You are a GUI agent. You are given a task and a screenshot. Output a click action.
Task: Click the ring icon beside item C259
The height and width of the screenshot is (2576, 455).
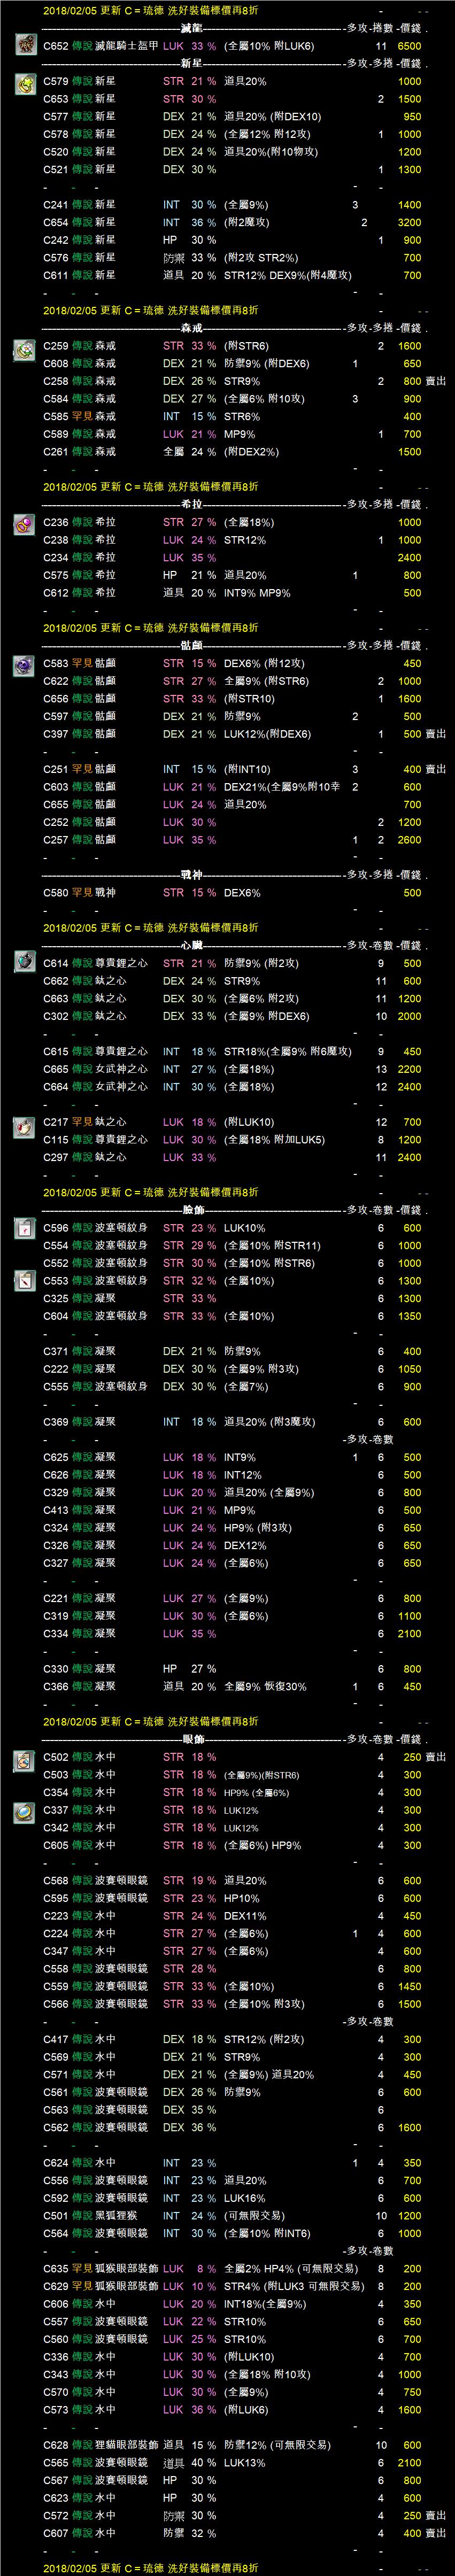(25, 350)
